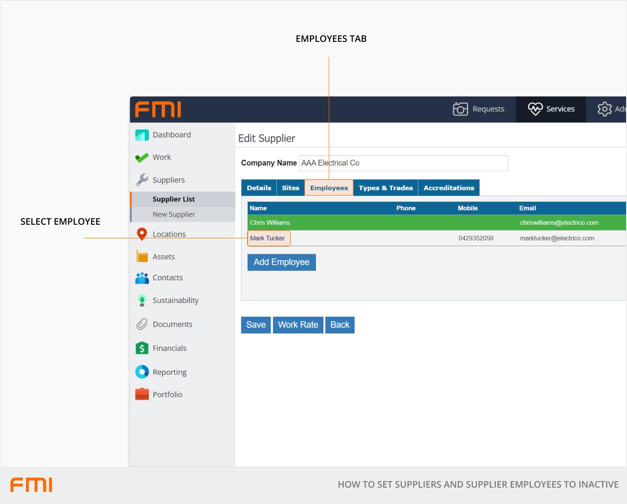Select employee Mark Tucker in the list

click(x=268, y=238)
